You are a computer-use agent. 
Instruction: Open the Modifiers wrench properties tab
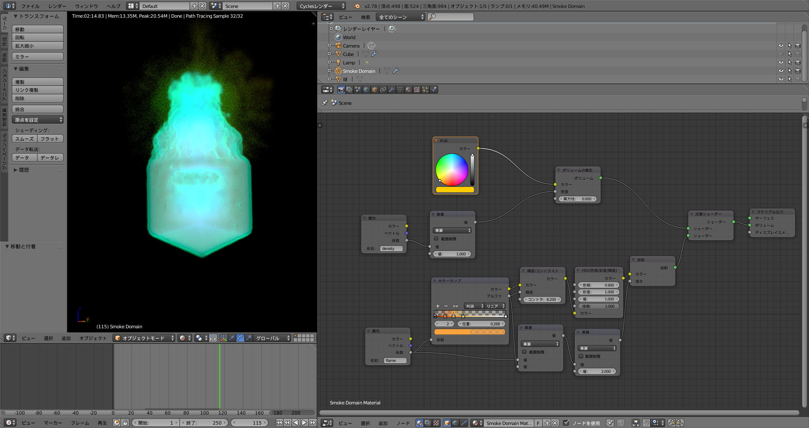point(391,90)
